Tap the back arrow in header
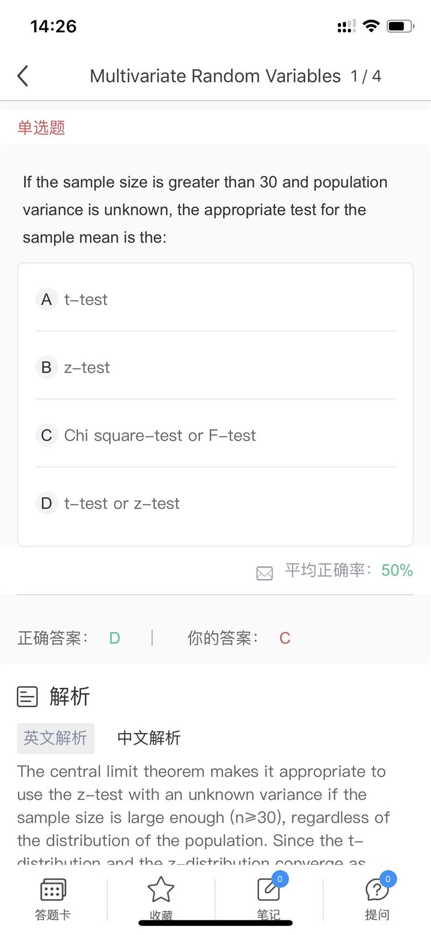 point(23,76)
